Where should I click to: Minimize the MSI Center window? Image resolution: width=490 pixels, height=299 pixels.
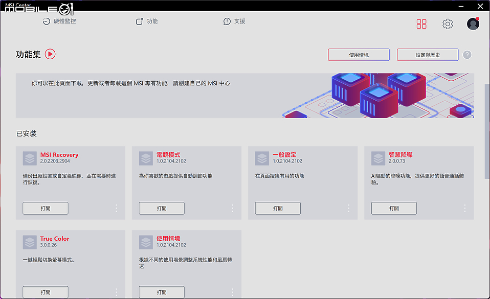click(x=461, y=6)
